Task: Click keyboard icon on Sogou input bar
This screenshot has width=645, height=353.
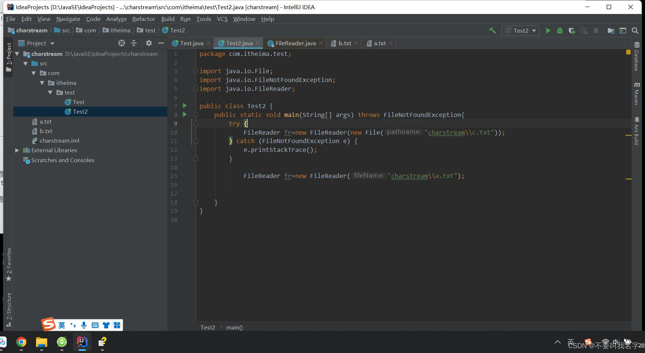Action: click(95, 325)
